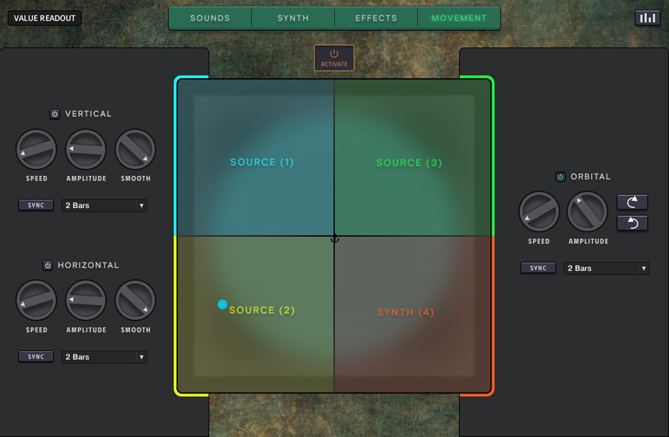Open the Vertical 2 Bars dropdown
Viewport: 669px width, 437px height.
[x=104, y=205]
